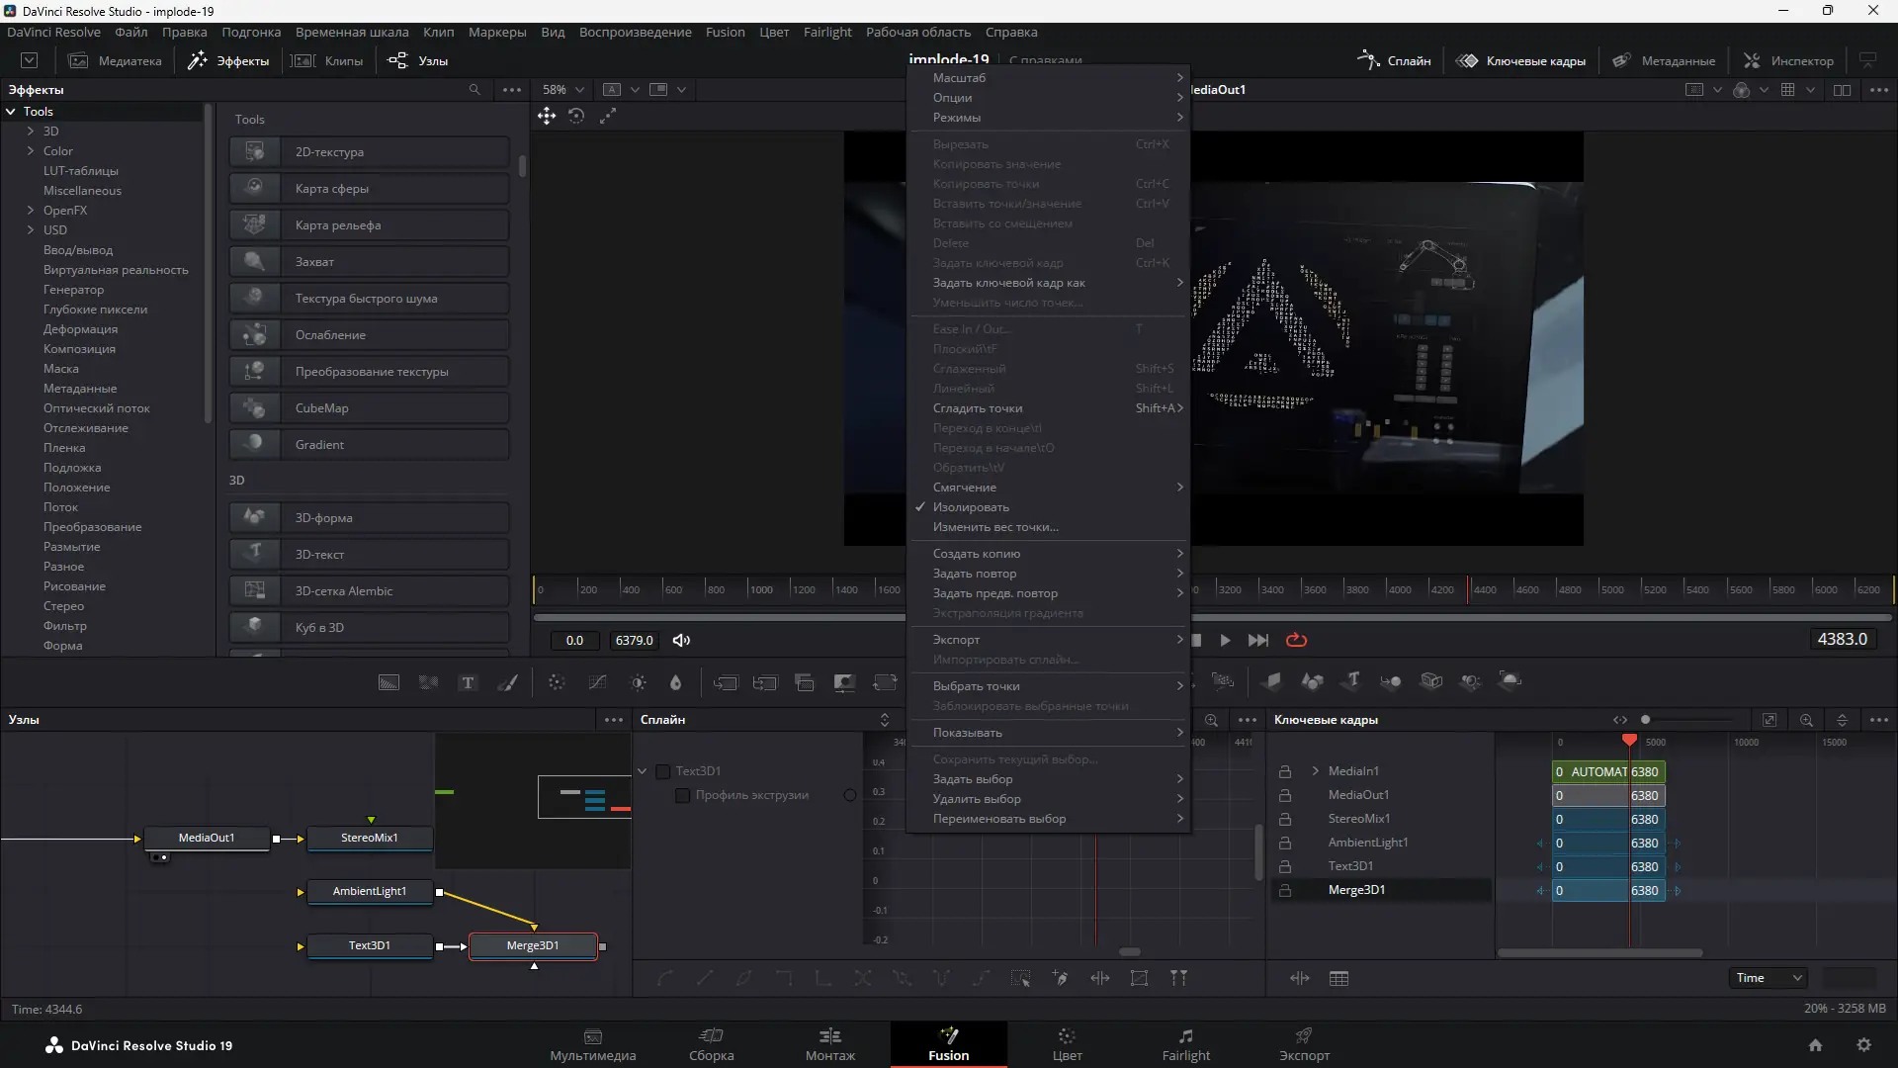The height and width of the screenshot is (1068, 1898).
Task: Open the Inspector panel
Action: tap(1788, 61)
